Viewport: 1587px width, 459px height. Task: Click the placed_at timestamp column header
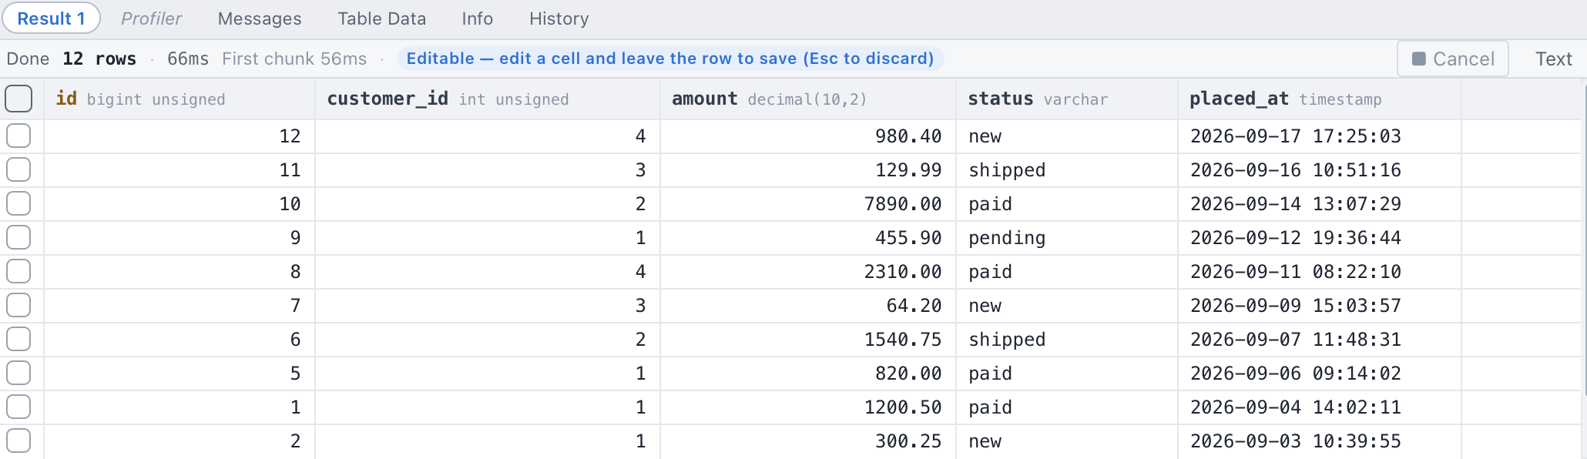pyautogui.click(x=1319, y=99)
